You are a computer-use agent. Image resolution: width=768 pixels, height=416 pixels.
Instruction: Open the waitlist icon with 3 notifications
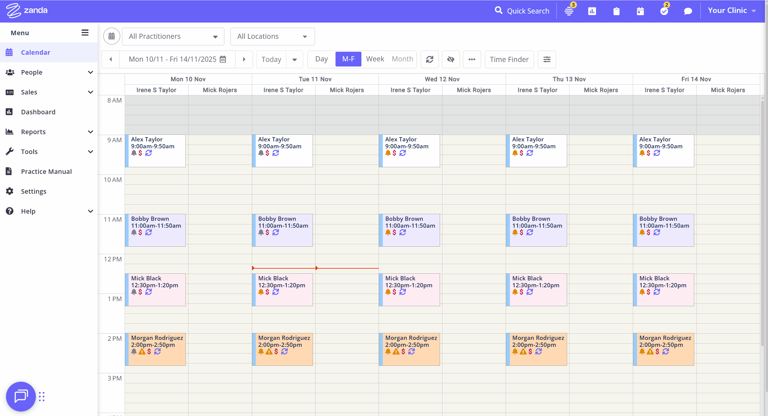569,11
